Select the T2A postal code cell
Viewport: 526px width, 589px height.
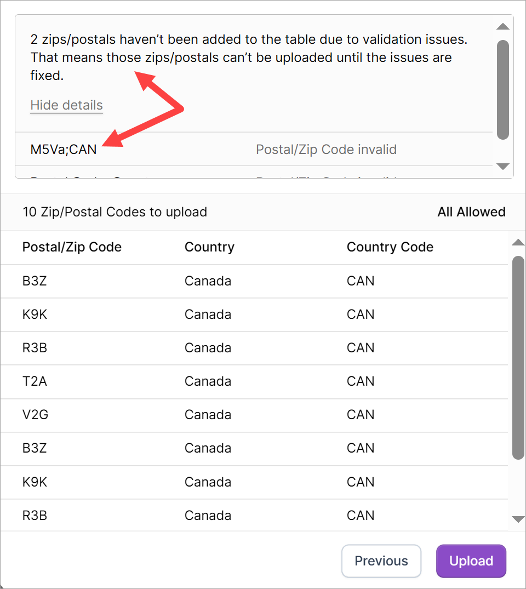point(35,381)
